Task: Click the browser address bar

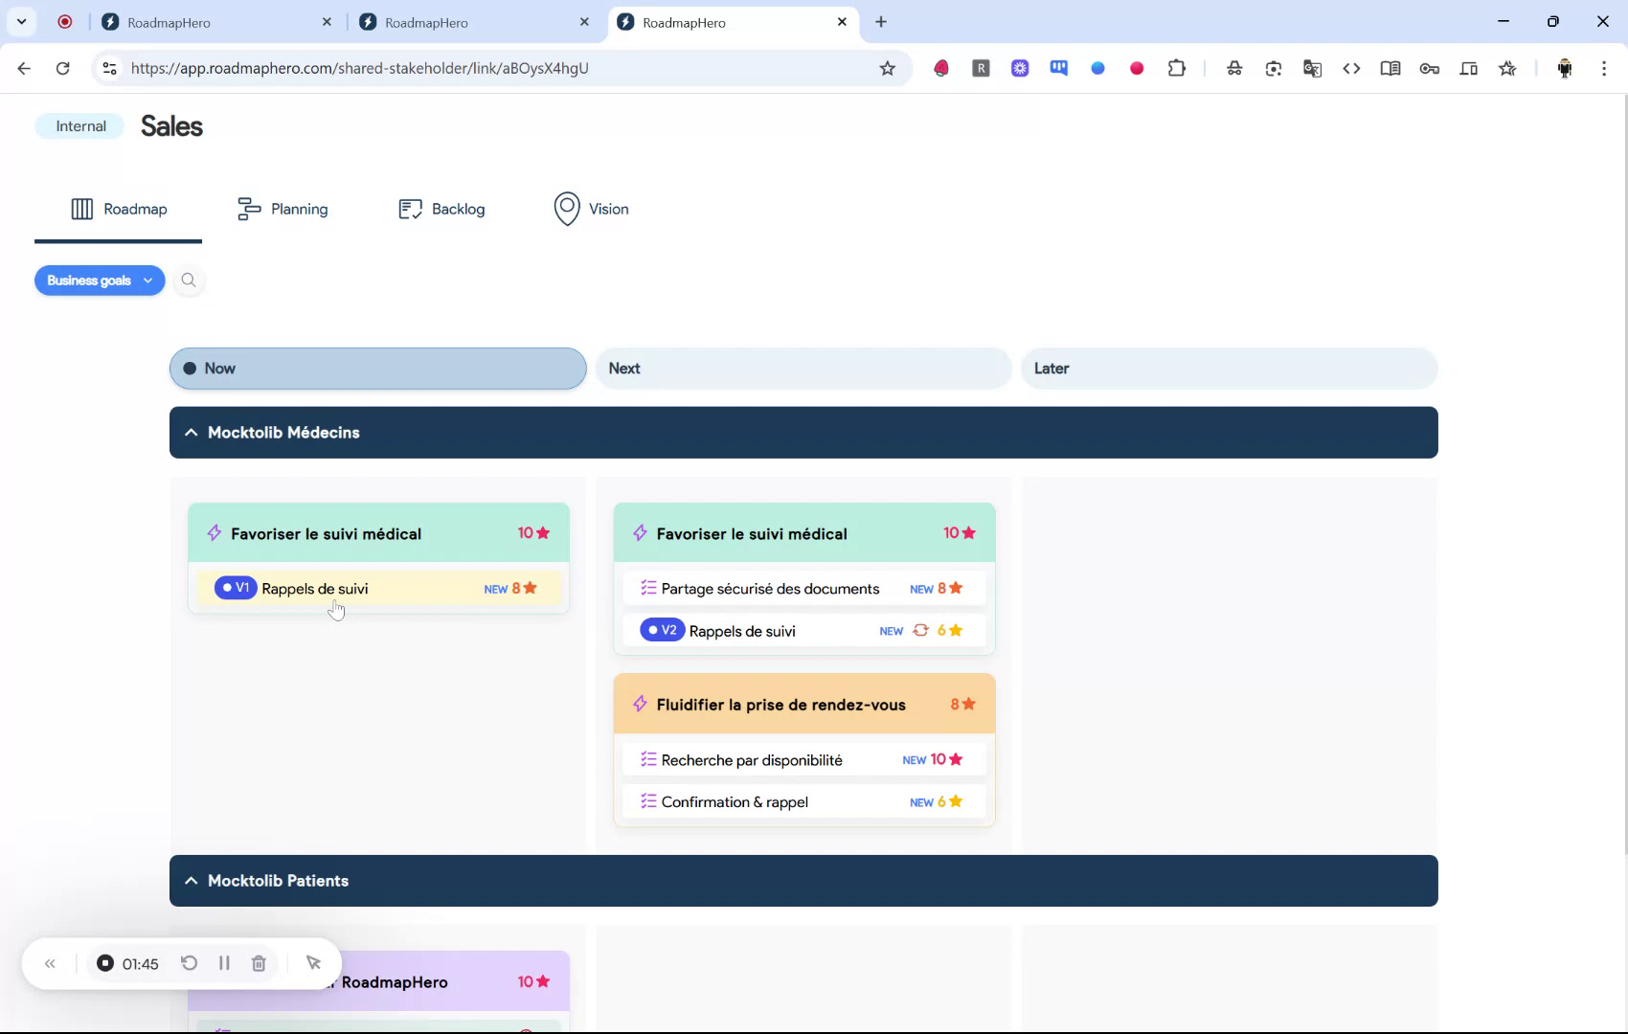Action: [x=479, y=68]
